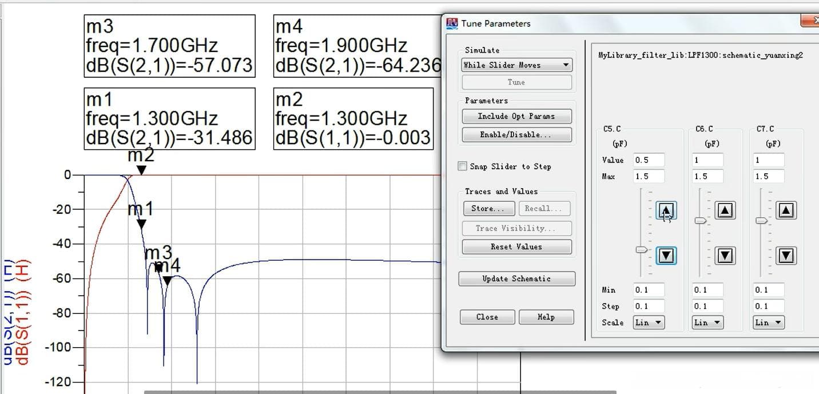Screen dimensions: 819x394
Task: Click the C6.C slider up arrow
Action: click(725, 211)
